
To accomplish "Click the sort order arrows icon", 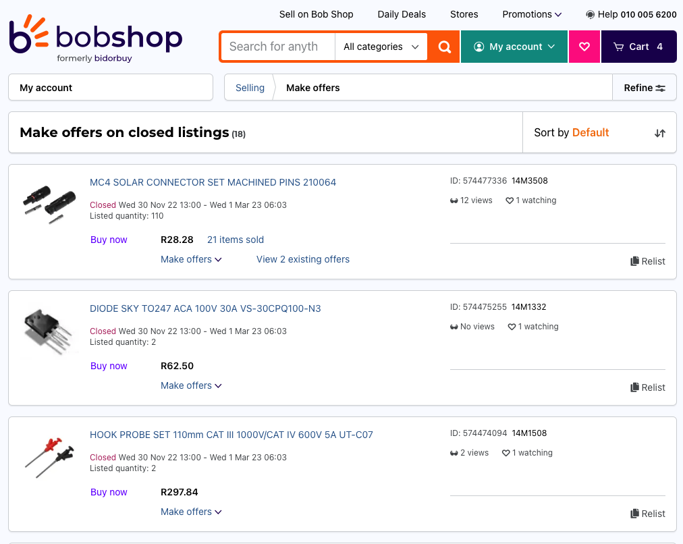I will [x=660, y=133].
